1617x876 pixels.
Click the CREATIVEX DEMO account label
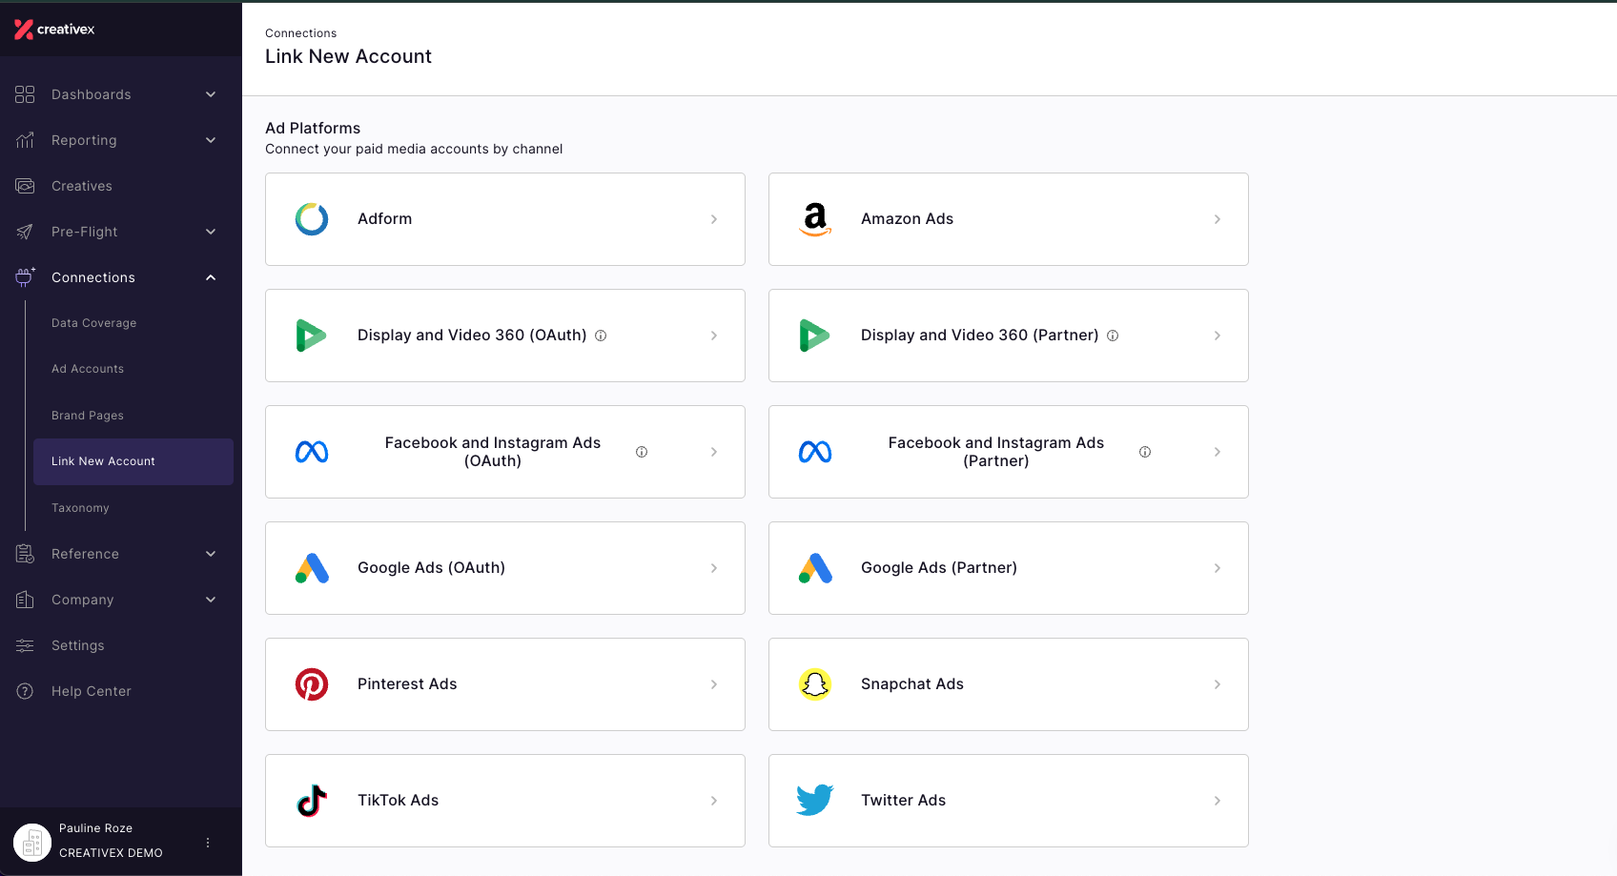click(x=111, y=853)
